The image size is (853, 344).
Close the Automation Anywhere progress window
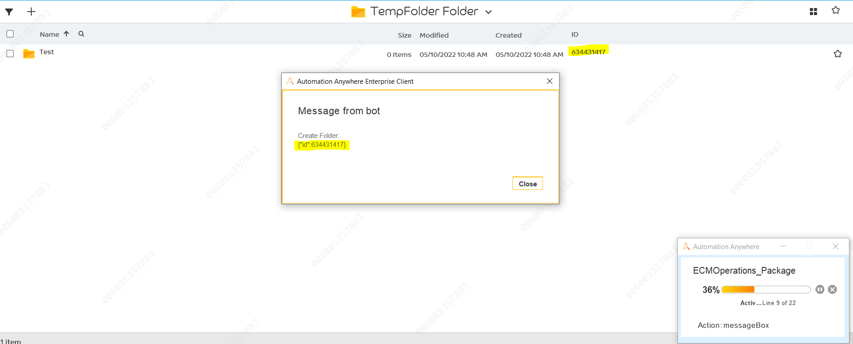point(836,246)
